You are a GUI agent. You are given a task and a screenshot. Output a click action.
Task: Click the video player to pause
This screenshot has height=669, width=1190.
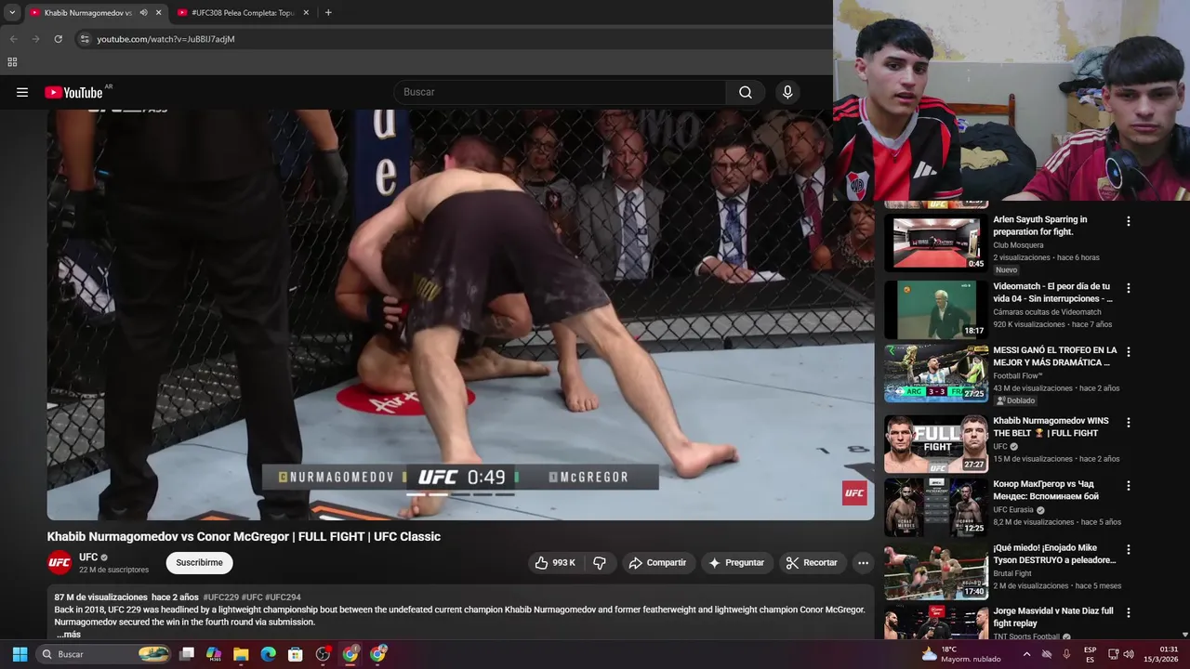coord(460,315)
